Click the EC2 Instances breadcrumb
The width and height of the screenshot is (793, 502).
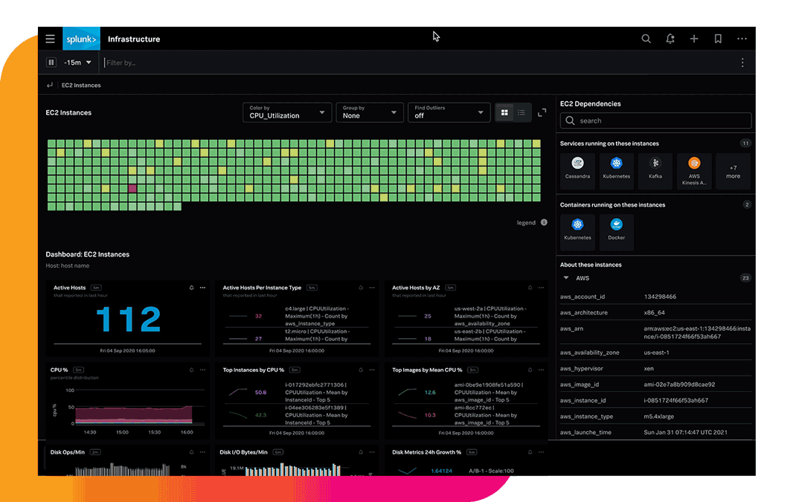click(x=81, y=85)
